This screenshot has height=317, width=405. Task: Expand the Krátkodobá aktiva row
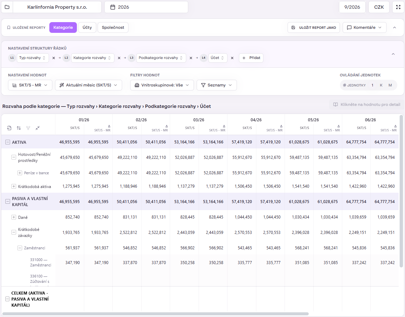click(x=14, y=186)
